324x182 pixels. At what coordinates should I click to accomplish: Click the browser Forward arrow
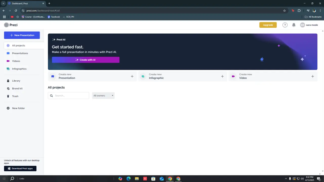tap(10, 11)
